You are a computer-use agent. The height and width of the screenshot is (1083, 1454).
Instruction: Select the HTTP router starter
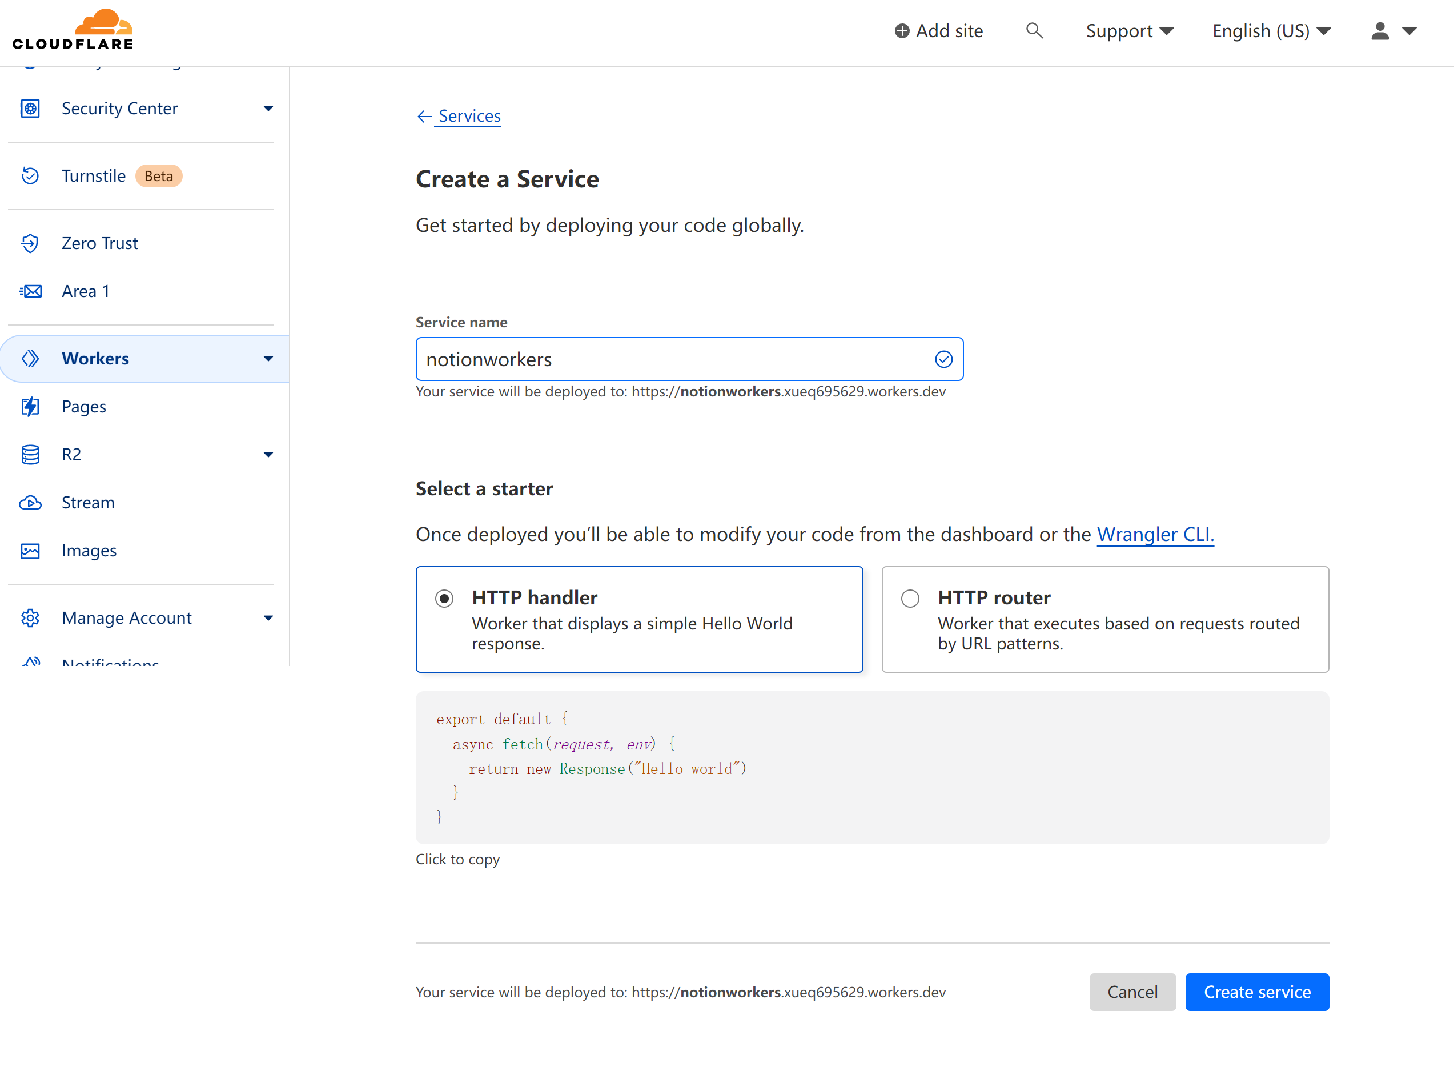pyautogui.click(x=1106, y=620)
